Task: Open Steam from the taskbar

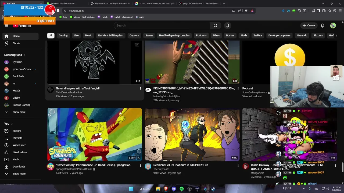Action: tap(213, 189)
